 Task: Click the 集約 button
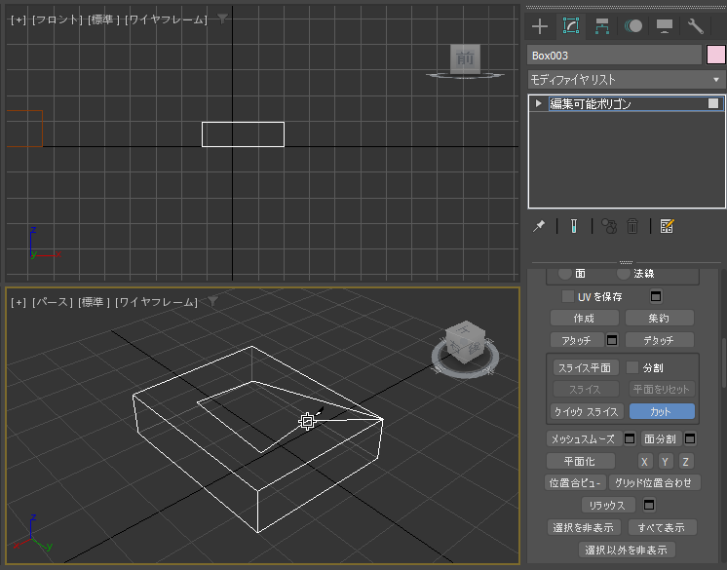(659, 319)
